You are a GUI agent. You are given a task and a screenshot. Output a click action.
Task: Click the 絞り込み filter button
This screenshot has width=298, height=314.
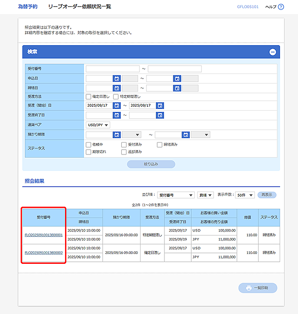coord(151,164)
